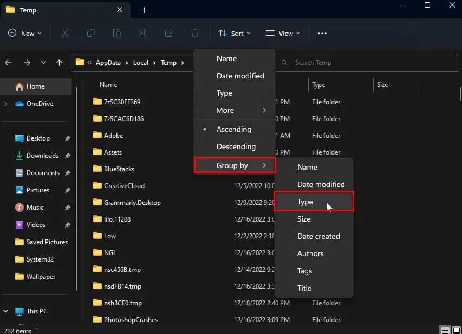Click the pin icon beside Downloads
This screenshot has width=462, height=334.
point(68,156)
